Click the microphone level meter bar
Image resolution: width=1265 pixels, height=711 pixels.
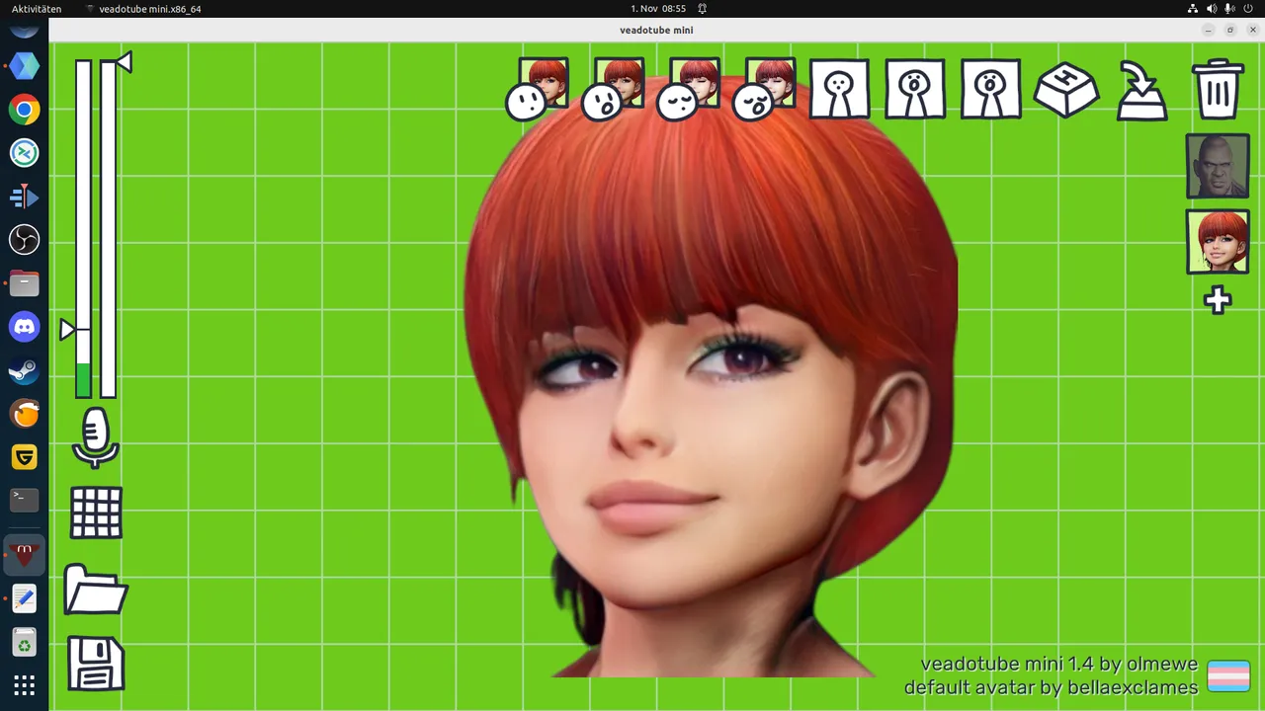pos(83,228)
